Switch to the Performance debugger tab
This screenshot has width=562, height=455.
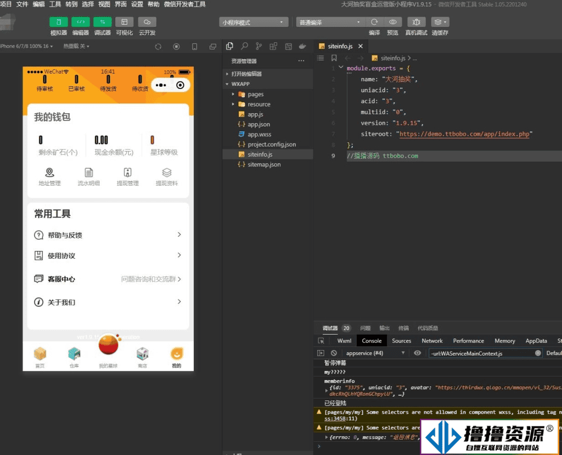[469, 341]
